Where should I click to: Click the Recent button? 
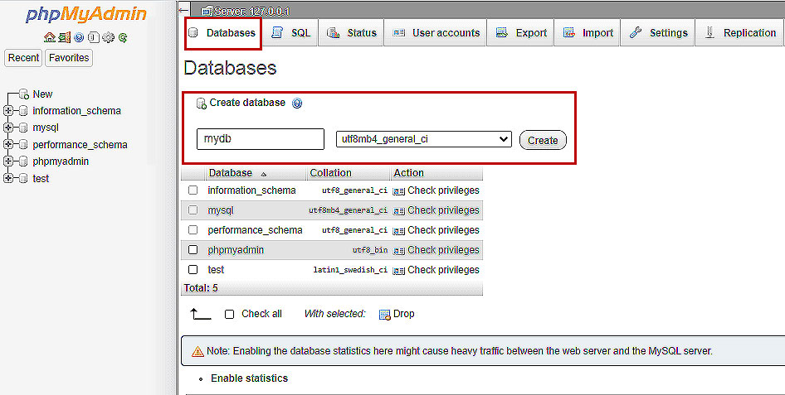(23, 58)
